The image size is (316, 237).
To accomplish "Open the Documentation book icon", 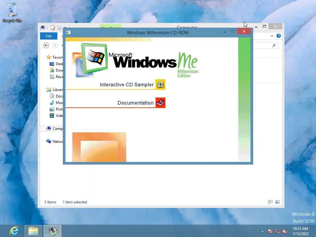I will (160, 103).
